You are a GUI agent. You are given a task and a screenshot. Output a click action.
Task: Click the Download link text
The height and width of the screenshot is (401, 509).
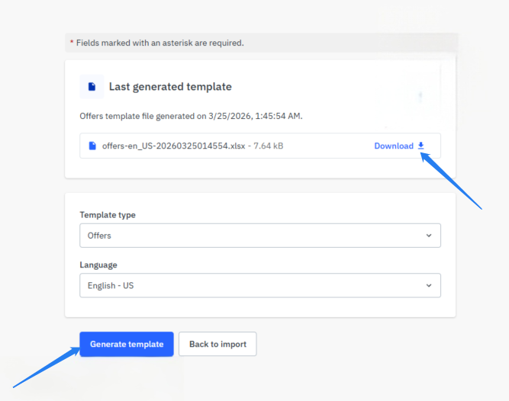[x=393, y=146]
